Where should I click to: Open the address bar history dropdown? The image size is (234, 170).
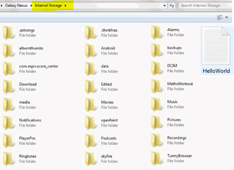(165, 6)
